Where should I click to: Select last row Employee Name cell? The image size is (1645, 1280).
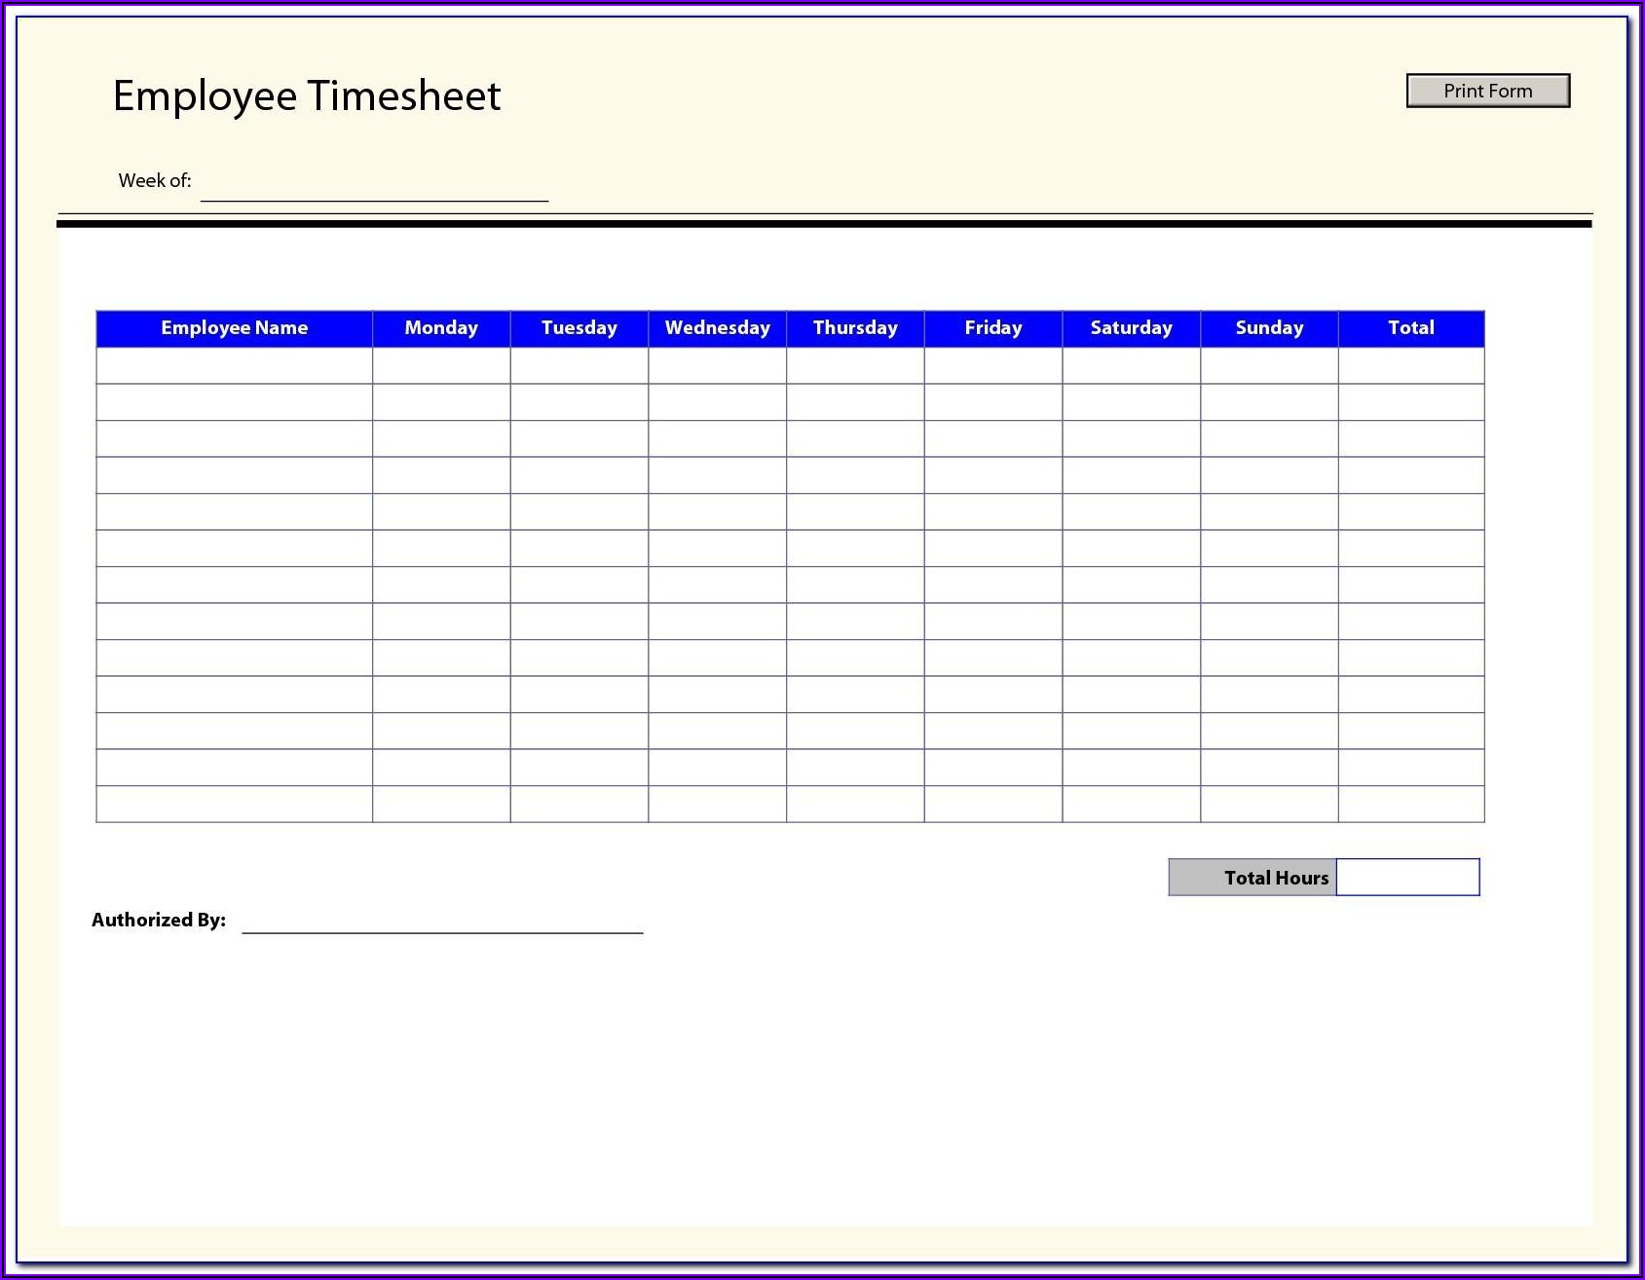(x=234, y=804)
